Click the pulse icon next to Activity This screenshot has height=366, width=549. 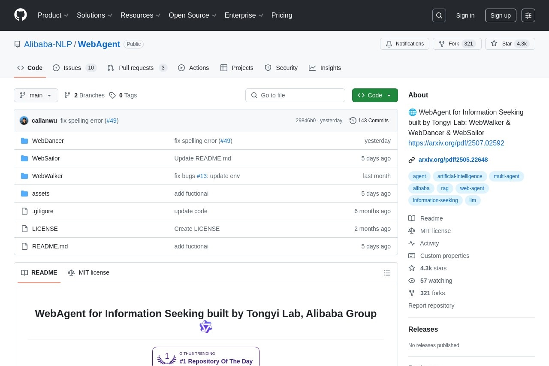[412, 243]
